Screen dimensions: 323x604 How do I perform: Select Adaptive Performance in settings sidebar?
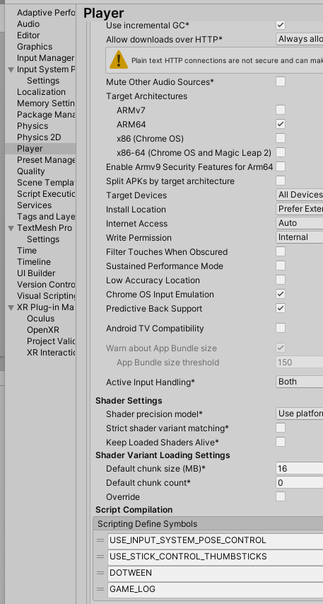coord(46,13)
